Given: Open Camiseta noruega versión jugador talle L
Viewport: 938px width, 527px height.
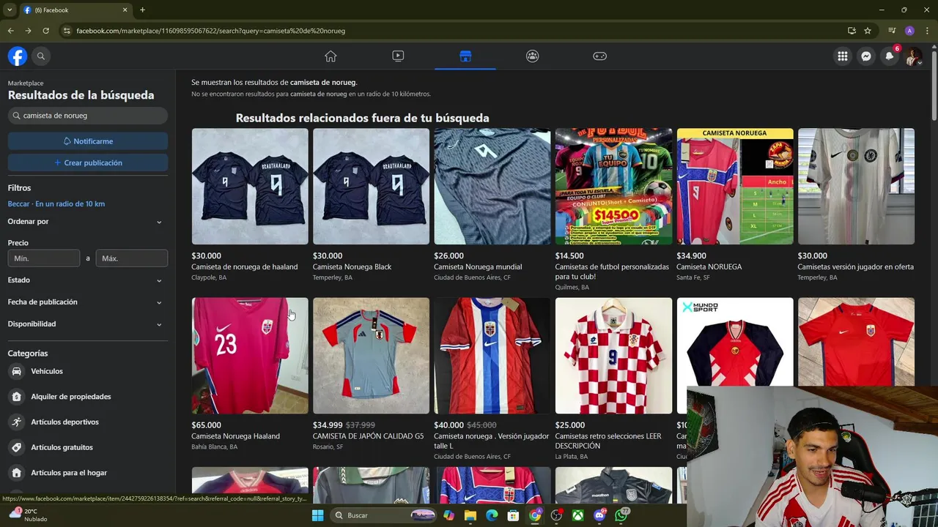Looking at the screenshot, I should pos(492,378).
